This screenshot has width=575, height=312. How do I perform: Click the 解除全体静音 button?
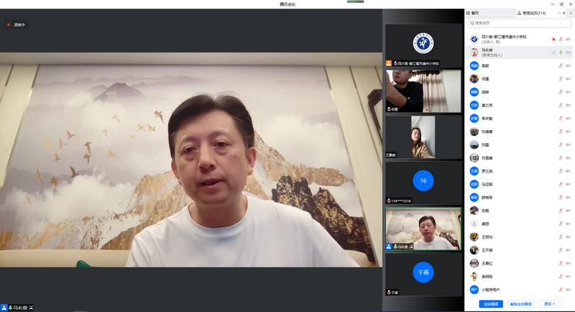coord(521,304)
